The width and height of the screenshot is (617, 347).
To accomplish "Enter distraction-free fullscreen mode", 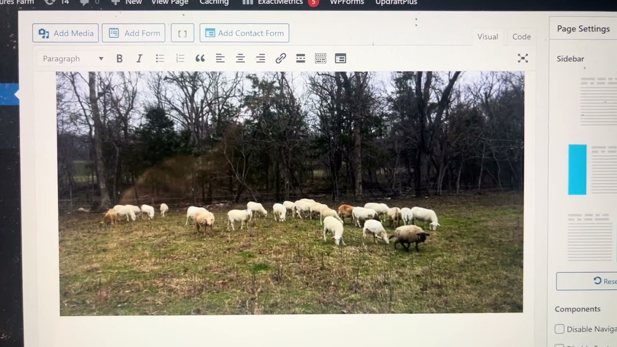I will pyautogui.click(x=523, y=58).
